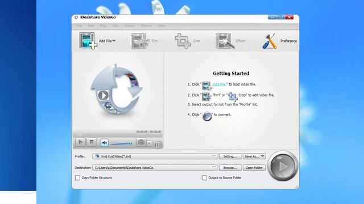Mute audio with the speaker icon
The width and height of the screenshot is (364, 204).
(105, 143)
